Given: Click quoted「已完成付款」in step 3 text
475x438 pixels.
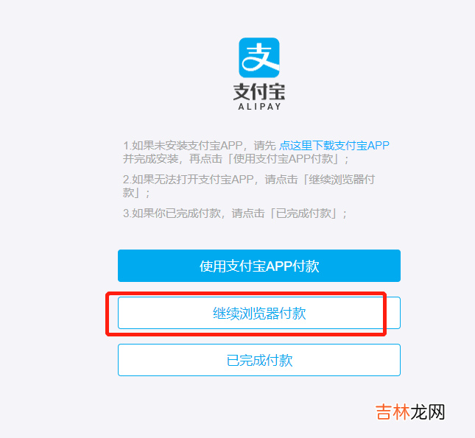Looking at the screenshot, I should [x=304, y=213].
